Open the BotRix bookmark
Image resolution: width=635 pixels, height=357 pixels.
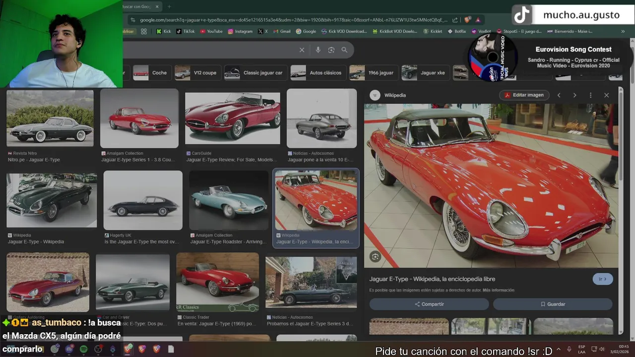pos(456,31)
